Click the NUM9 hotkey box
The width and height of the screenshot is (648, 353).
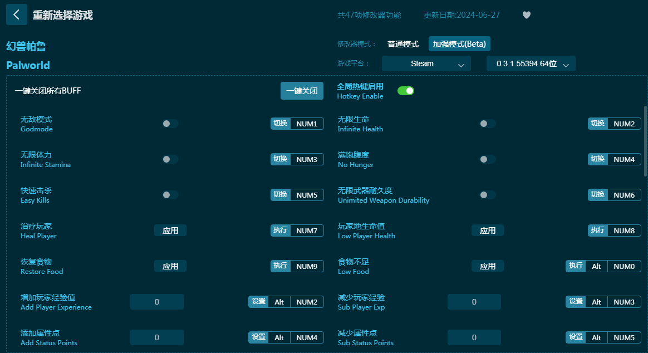coord(307,266)
